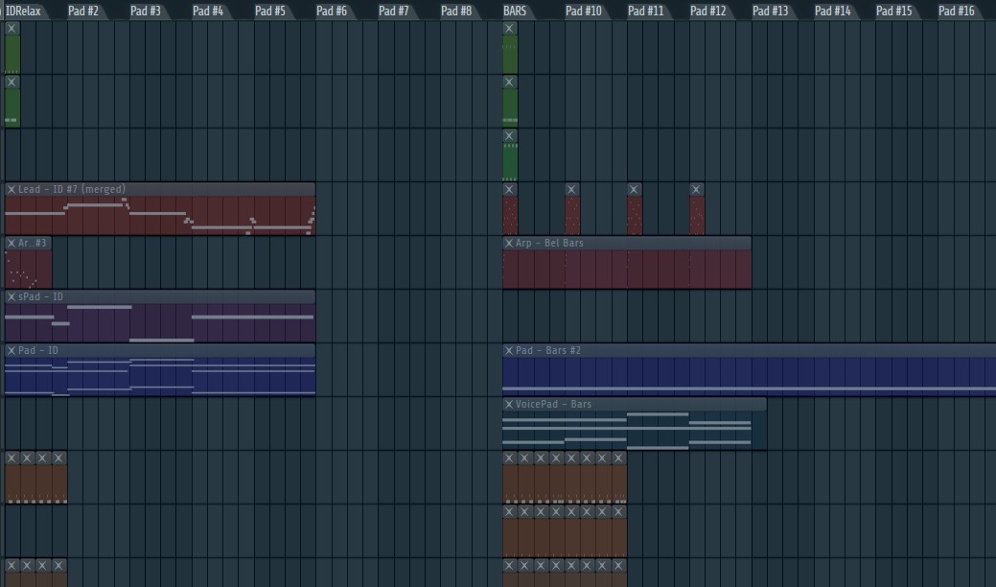Click X icon of red clip under Pad #11
Viewport: 996px width, 587px height.
[634, 189]
